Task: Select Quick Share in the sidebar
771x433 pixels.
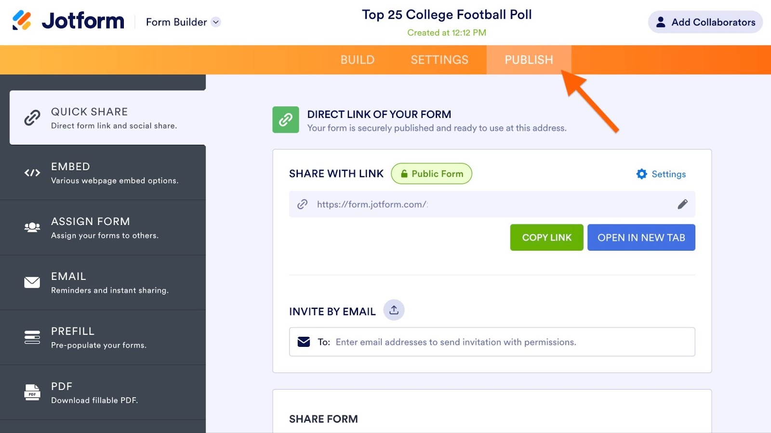Action: [107, 118]
